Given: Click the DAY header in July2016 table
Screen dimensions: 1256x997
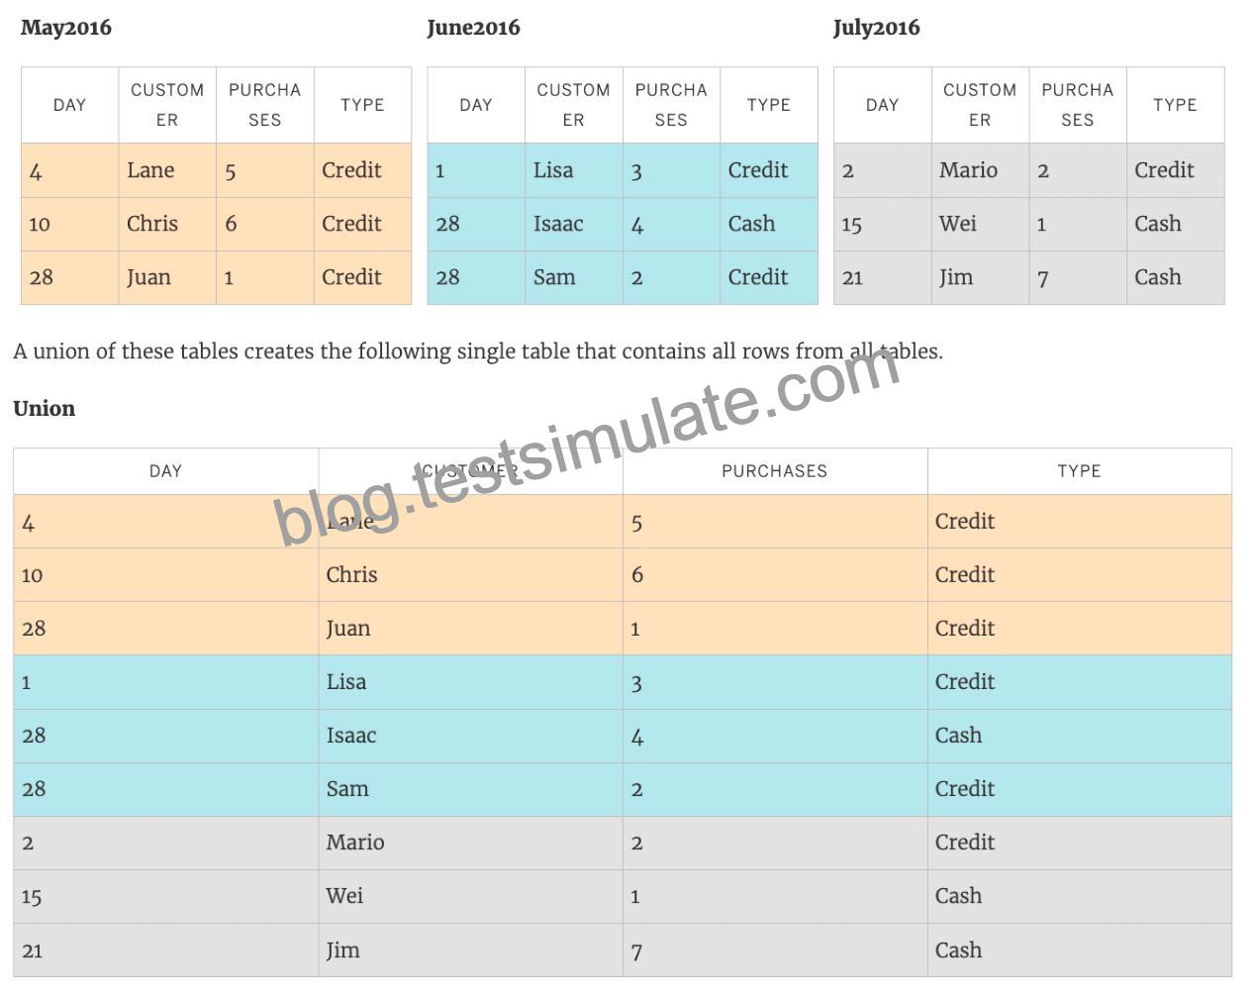Looking at the screenshot, I should [882, 105].
